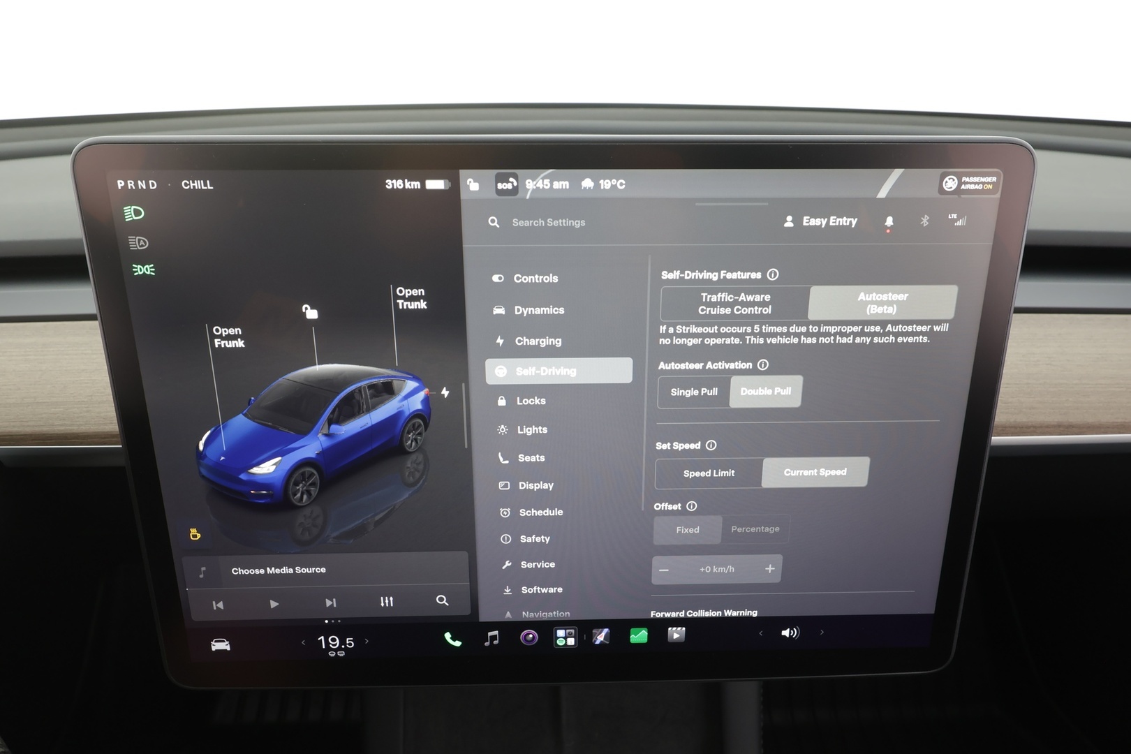Viewport: 1131px width, 754px height.
Task: Select Traffic-Aware Cruise Control option
Action: coord(735,303)
